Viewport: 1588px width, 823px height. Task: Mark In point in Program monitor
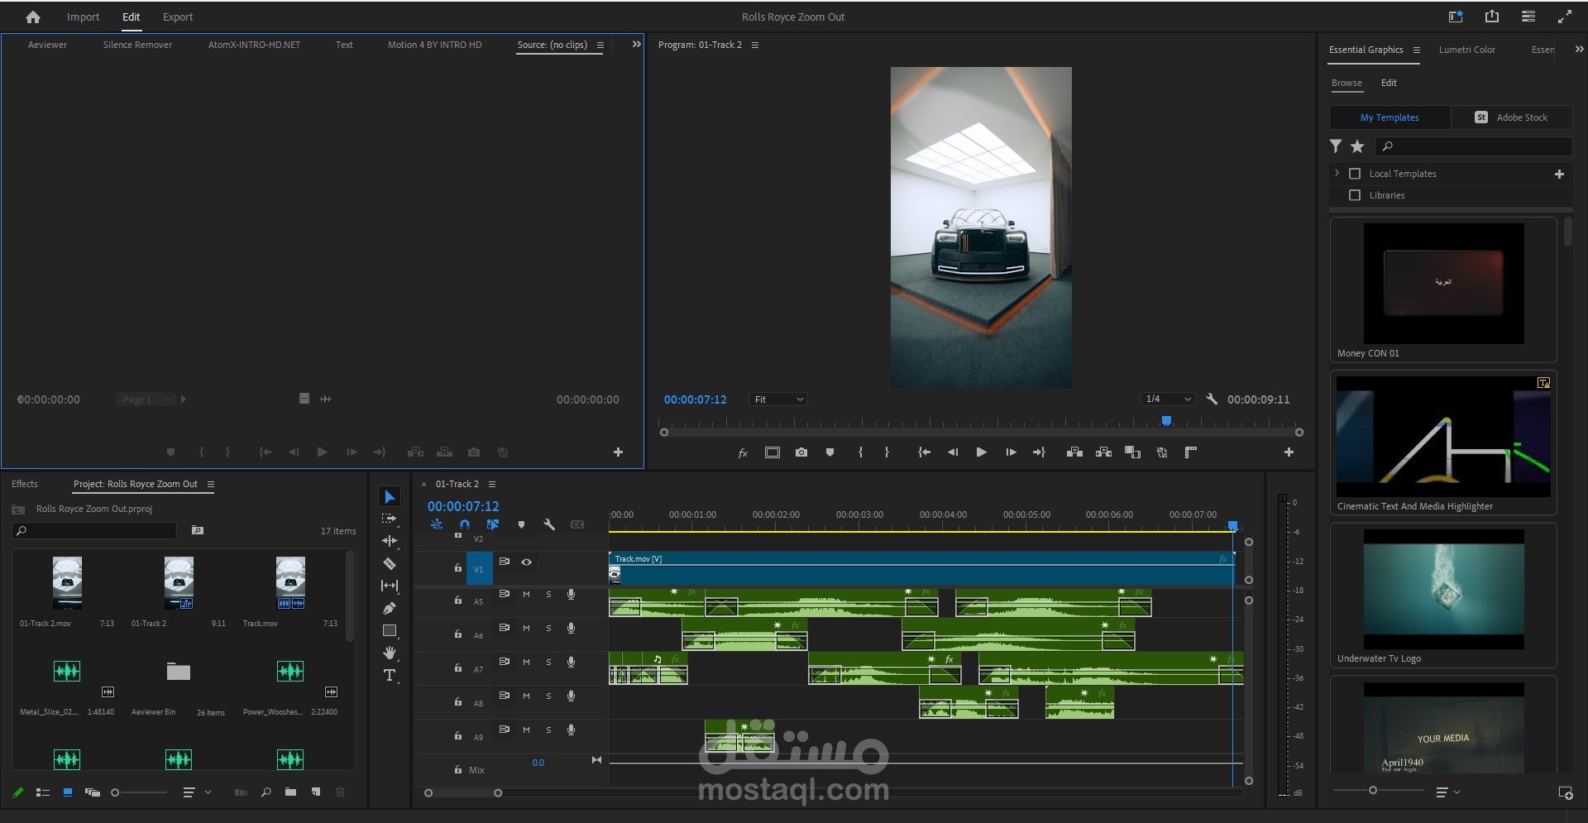point(860,452)
